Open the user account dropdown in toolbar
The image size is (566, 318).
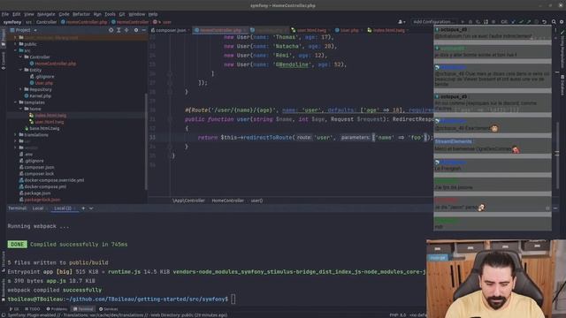[401, 22]
